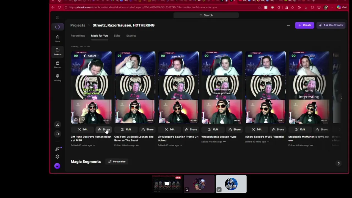Screen dimensions: 352x198
Task: Open the what's new party icon
Action: click(57, 149)
